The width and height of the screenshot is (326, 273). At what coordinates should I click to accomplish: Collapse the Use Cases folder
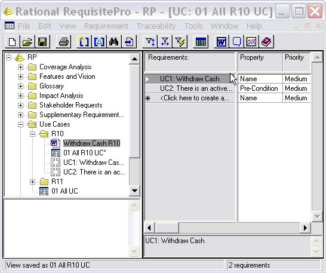(x=20, y=124)
